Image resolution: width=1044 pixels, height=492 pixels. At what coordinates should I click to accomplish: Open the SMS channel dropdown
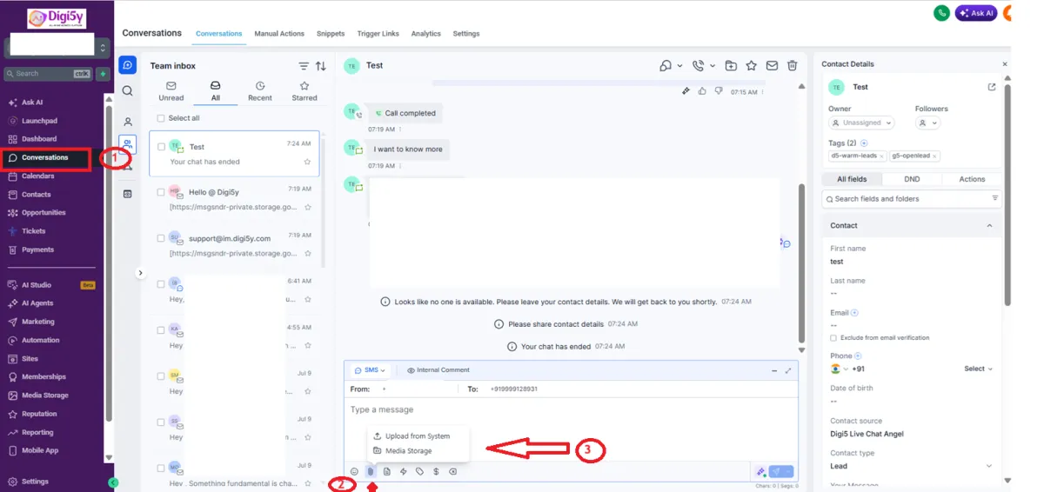pos(371,370)
